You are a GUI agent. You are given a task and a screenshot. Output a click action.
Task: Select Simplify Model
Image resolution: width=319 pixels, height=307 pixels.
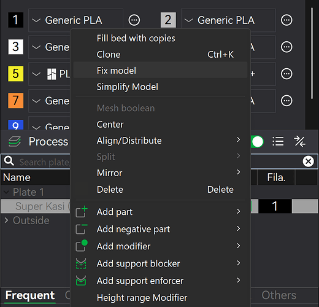click(160, 87)
